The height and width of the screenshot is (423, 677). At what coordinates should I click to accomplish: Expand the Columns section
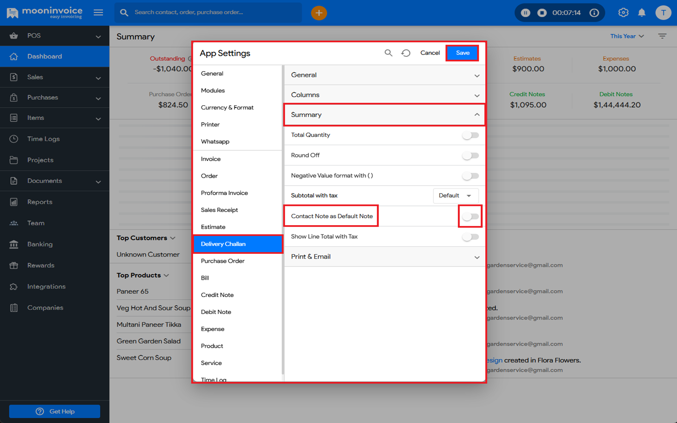384,95
